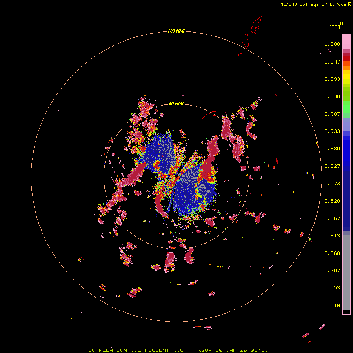Click the 0.360 legend value
The width and height of the screenshot is (353, 353).
coord(332,253)
